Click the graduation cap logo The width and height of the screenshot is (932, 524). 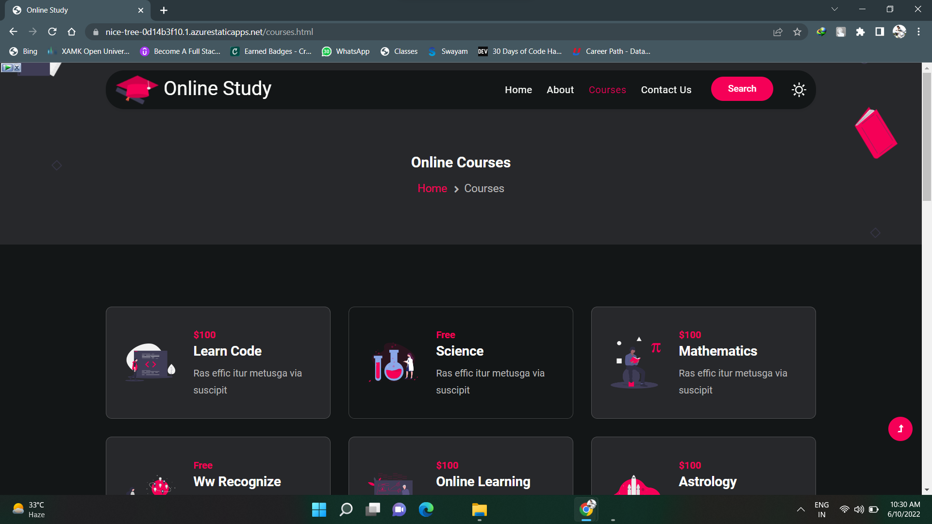[x=136, y=89]
